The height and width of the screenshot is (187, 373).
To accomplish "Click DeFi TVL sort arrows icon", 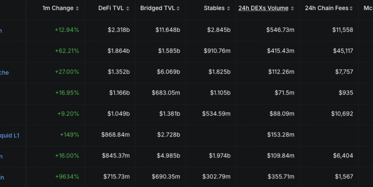I will 128,8.
